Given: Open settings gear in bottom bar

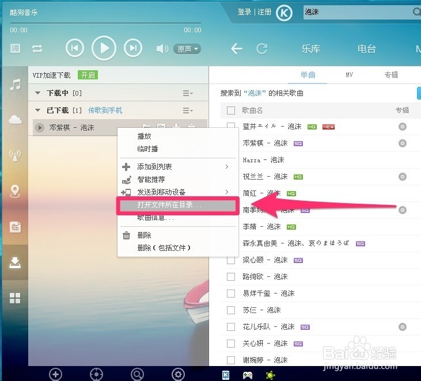Looking at the screenshot, I should click(x=178, y=374).
